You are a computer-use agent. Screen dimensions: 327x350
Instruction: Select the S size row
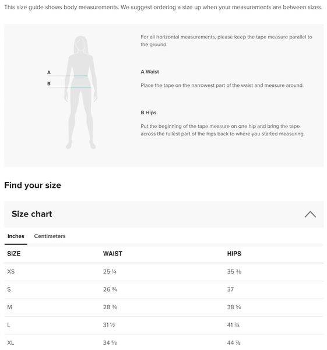pos(164,290)
